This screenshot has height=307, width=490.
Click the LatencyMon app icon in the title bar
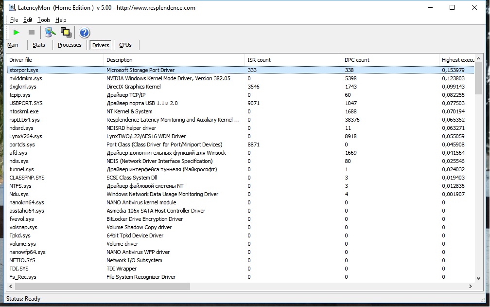point(12,7)
